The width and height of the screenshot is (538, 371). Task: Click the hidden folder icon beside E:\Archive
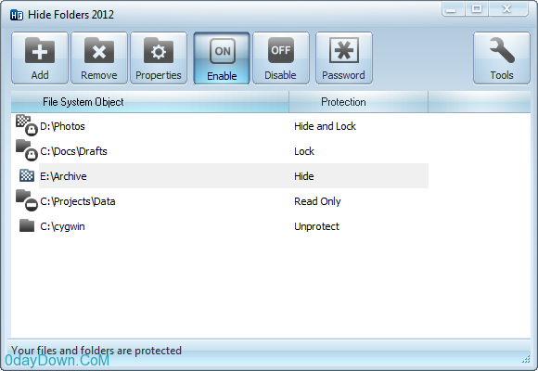pyautogui.click(x=27, y=175)
